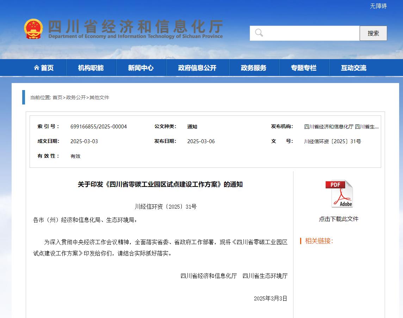
Task: Go to 新闻中心 in navigation
Action: click(x=141, y=68)
